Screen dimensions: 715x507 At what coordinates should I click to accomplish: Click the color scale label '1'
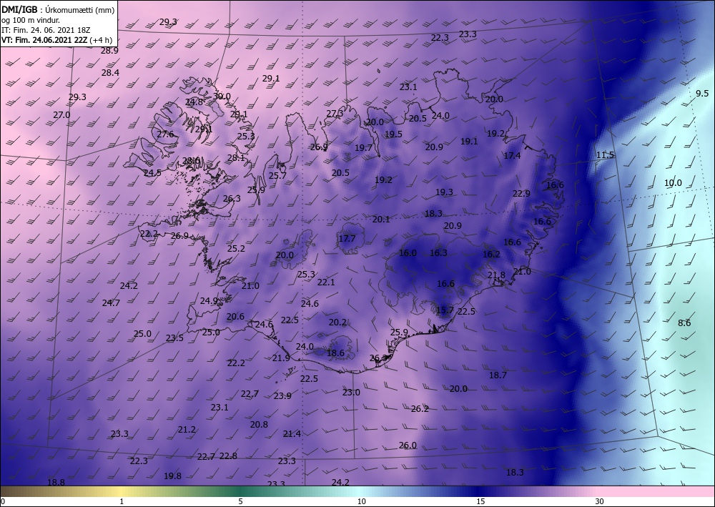(x=122, y=501)
